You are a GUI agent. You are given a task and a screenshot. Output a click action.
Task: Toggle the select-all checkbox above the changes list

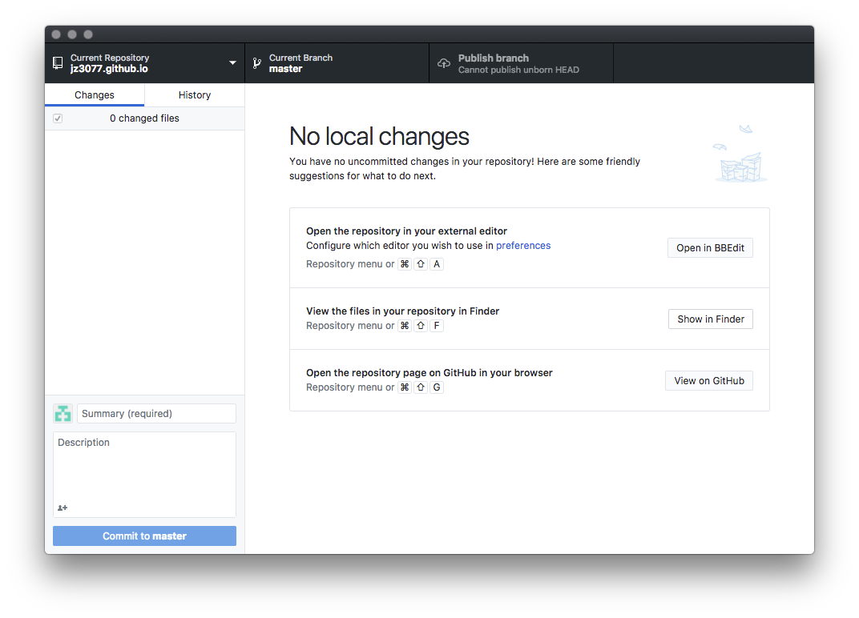57,118
